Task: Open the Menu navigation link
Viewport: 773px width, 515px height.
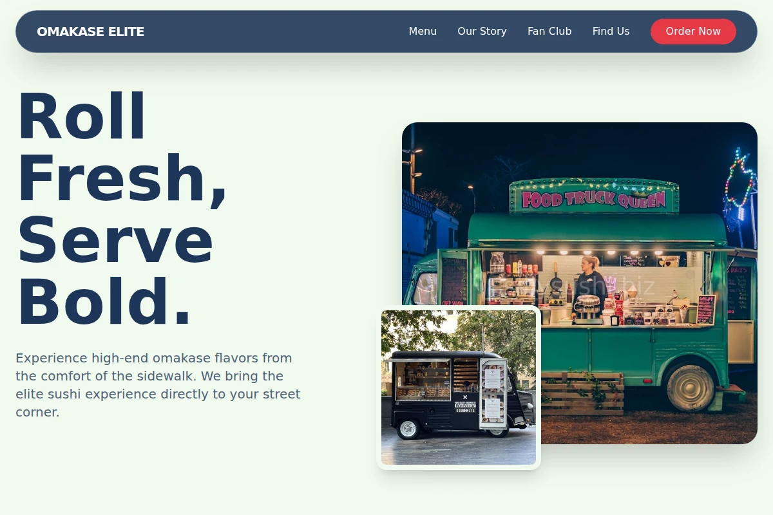Action: pos(423,32)
